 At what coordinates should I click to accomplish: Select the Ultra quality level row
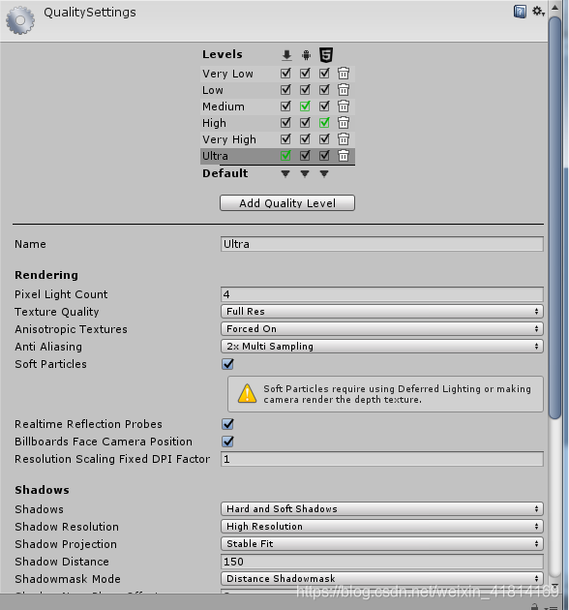point(278,156)
